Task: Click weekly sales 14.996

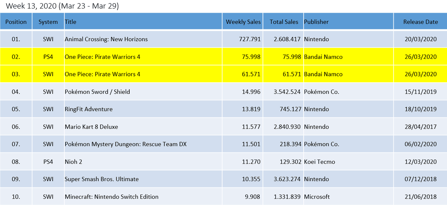Action: click(251, 92)
